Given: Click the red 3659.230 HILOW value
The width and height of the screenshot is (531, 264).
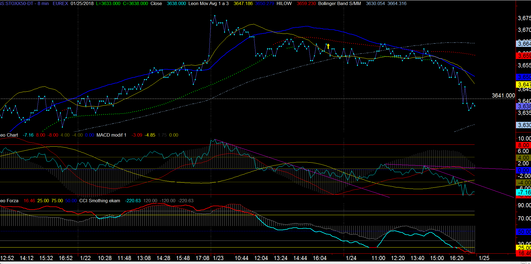Looking at the screenshot, I should pyautogui.click(x=306, y=4).
